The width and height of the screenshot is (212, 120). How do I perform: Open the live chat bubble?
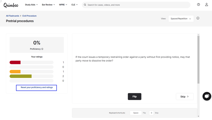coord(207,96)
